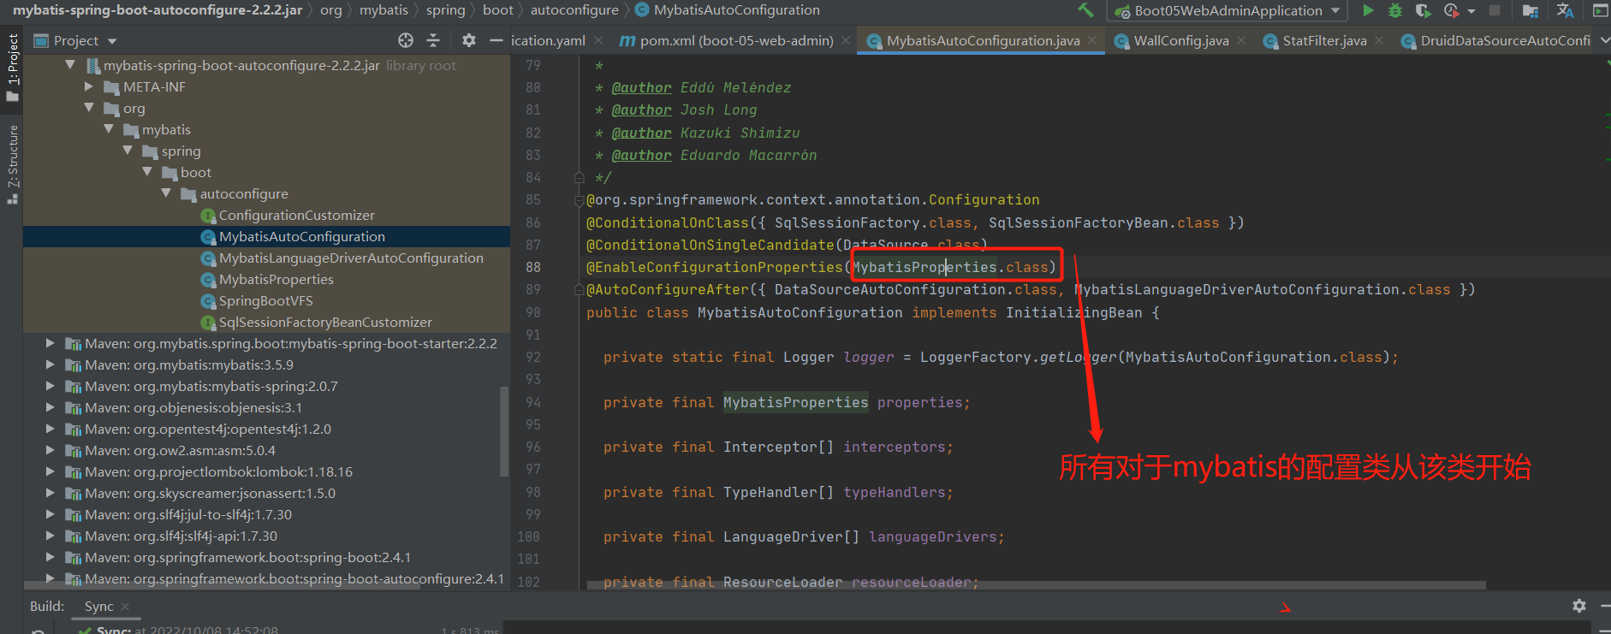The image size is (1611, 634).
Task: Collapse the org folder arrow
Action: click(89, 108)
